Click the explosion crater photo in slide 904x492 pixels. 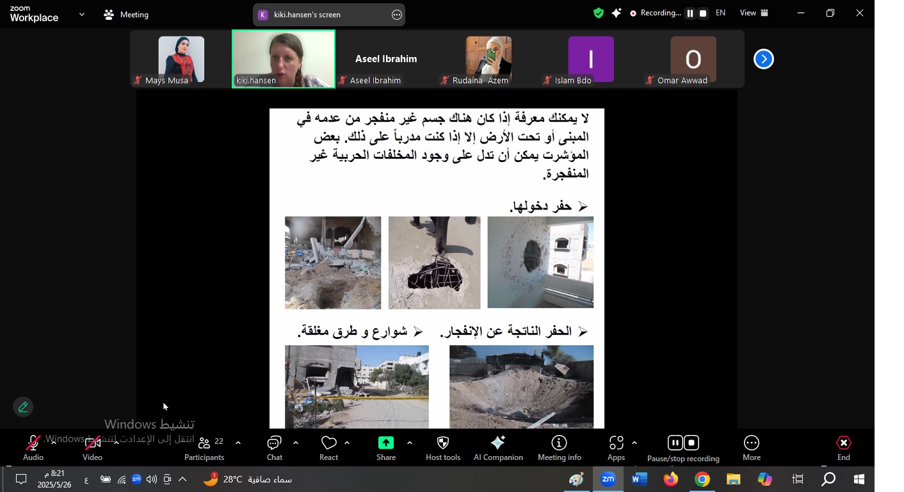[x=521, y=386]
